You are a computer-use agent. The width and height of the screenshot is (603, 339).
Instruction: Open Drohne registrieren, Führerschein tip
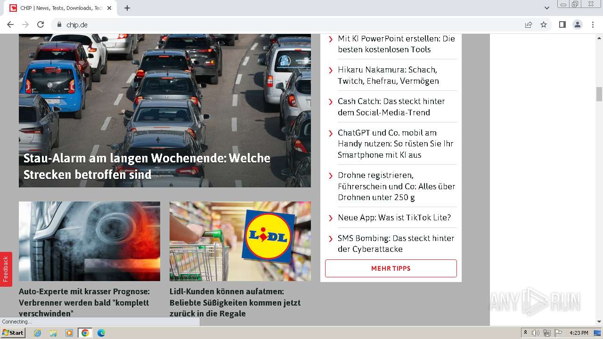click(397, 186)
